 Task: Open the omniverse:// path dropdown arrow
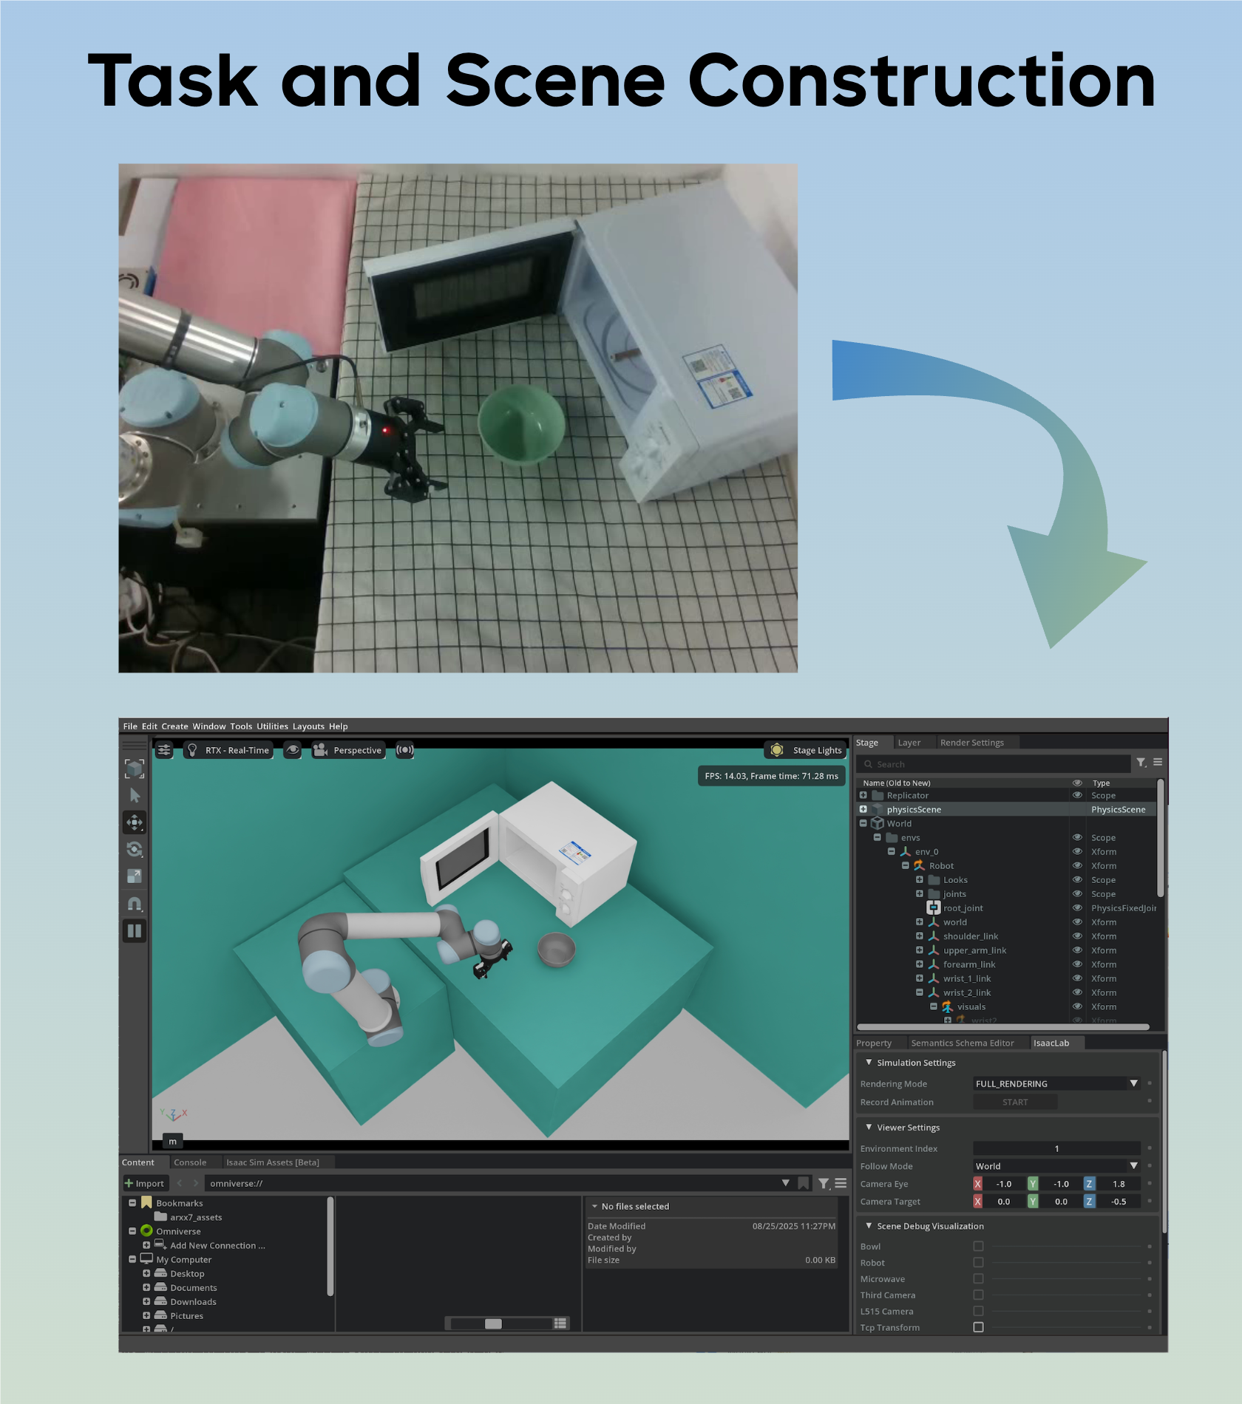[x=785, y=1183]
